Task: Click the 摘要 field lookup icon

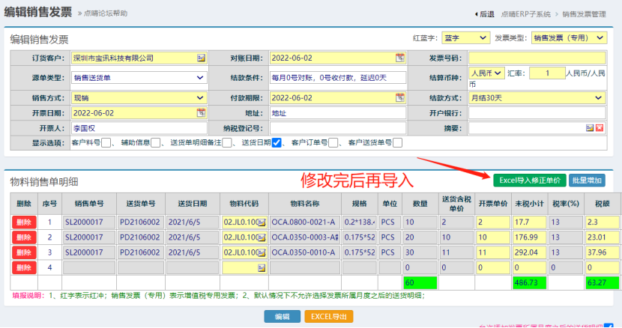Action: 590,128
